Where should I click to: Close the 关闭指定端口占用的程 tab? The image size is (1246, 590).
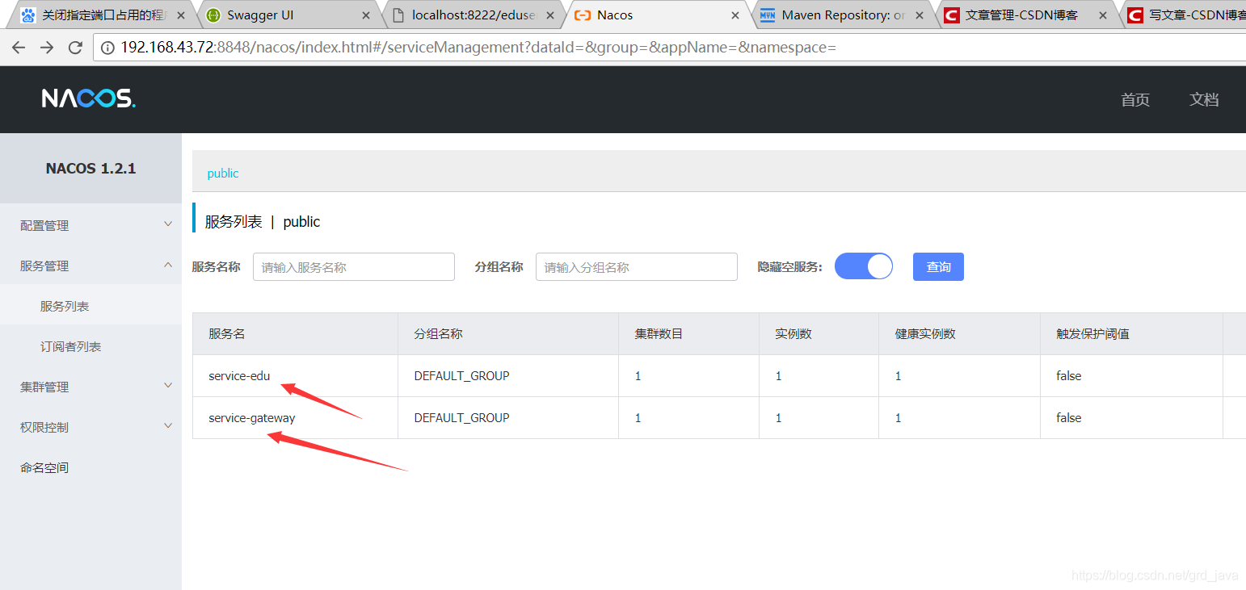181,15
